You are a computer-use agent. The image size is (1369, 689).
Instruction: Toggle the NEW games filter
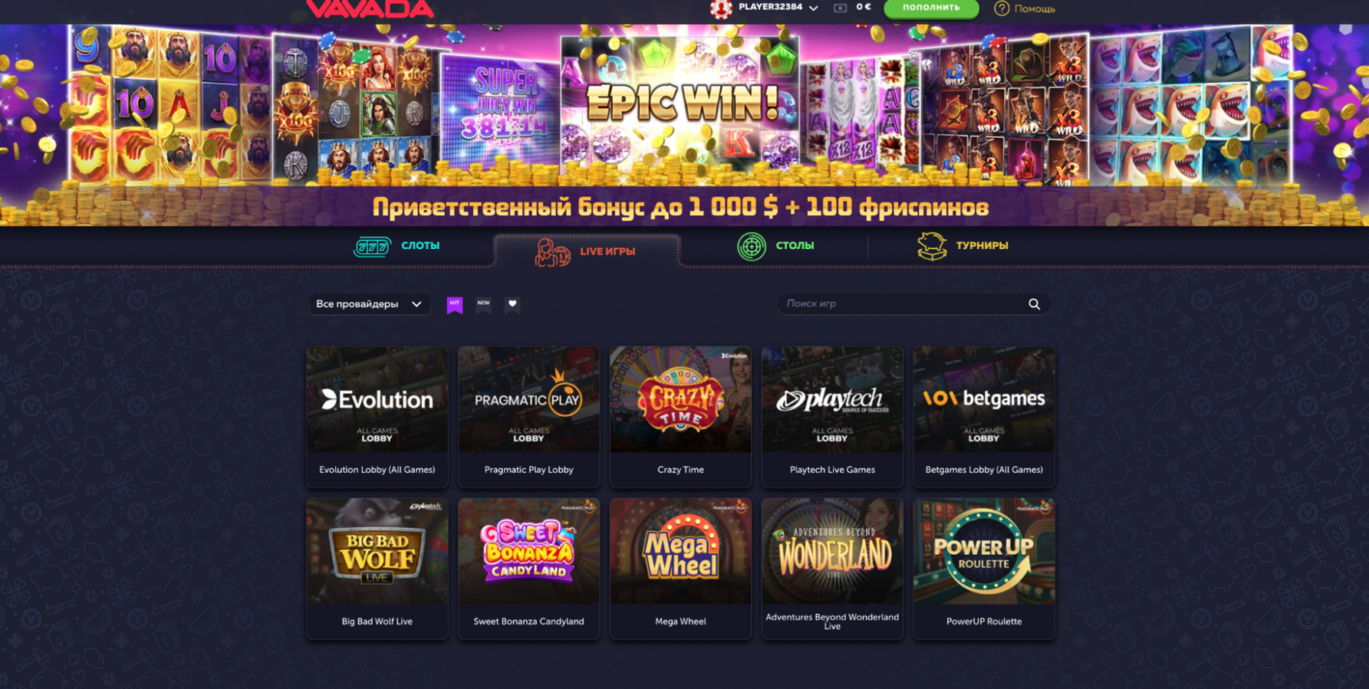tap(484, 304)
